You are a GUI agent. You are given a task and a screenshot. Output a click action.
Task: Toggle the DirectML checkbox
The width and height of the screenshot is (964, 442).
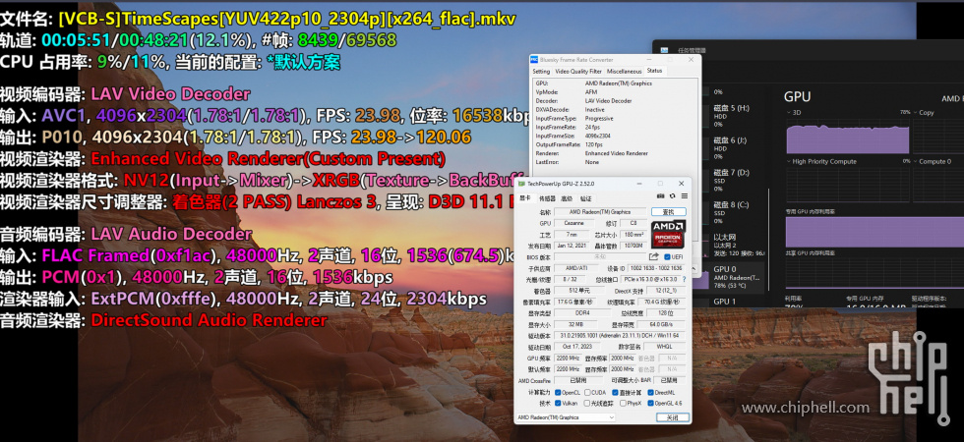pos(650,392)
